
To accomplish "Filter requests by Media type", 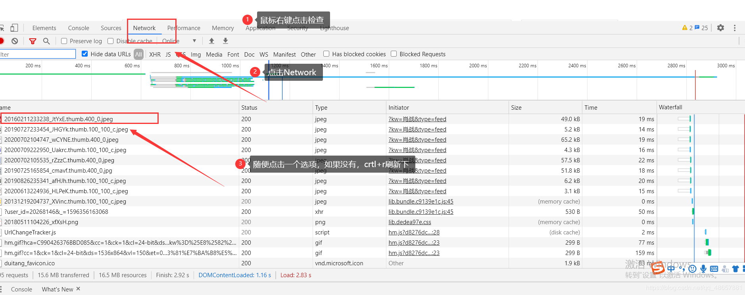I will 214,55.
